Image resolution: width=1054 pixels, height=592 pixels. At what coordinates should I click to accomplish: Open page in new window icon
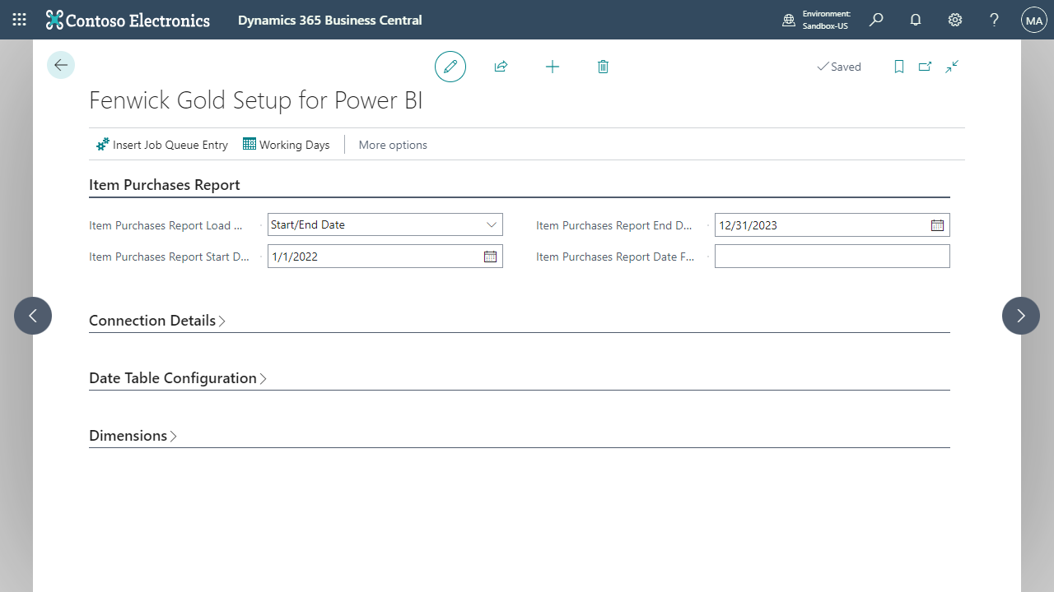point(926,67)
